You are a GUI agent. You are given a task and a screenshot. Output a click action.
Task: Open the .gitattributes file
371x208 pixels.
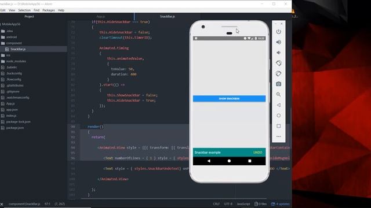14,86
